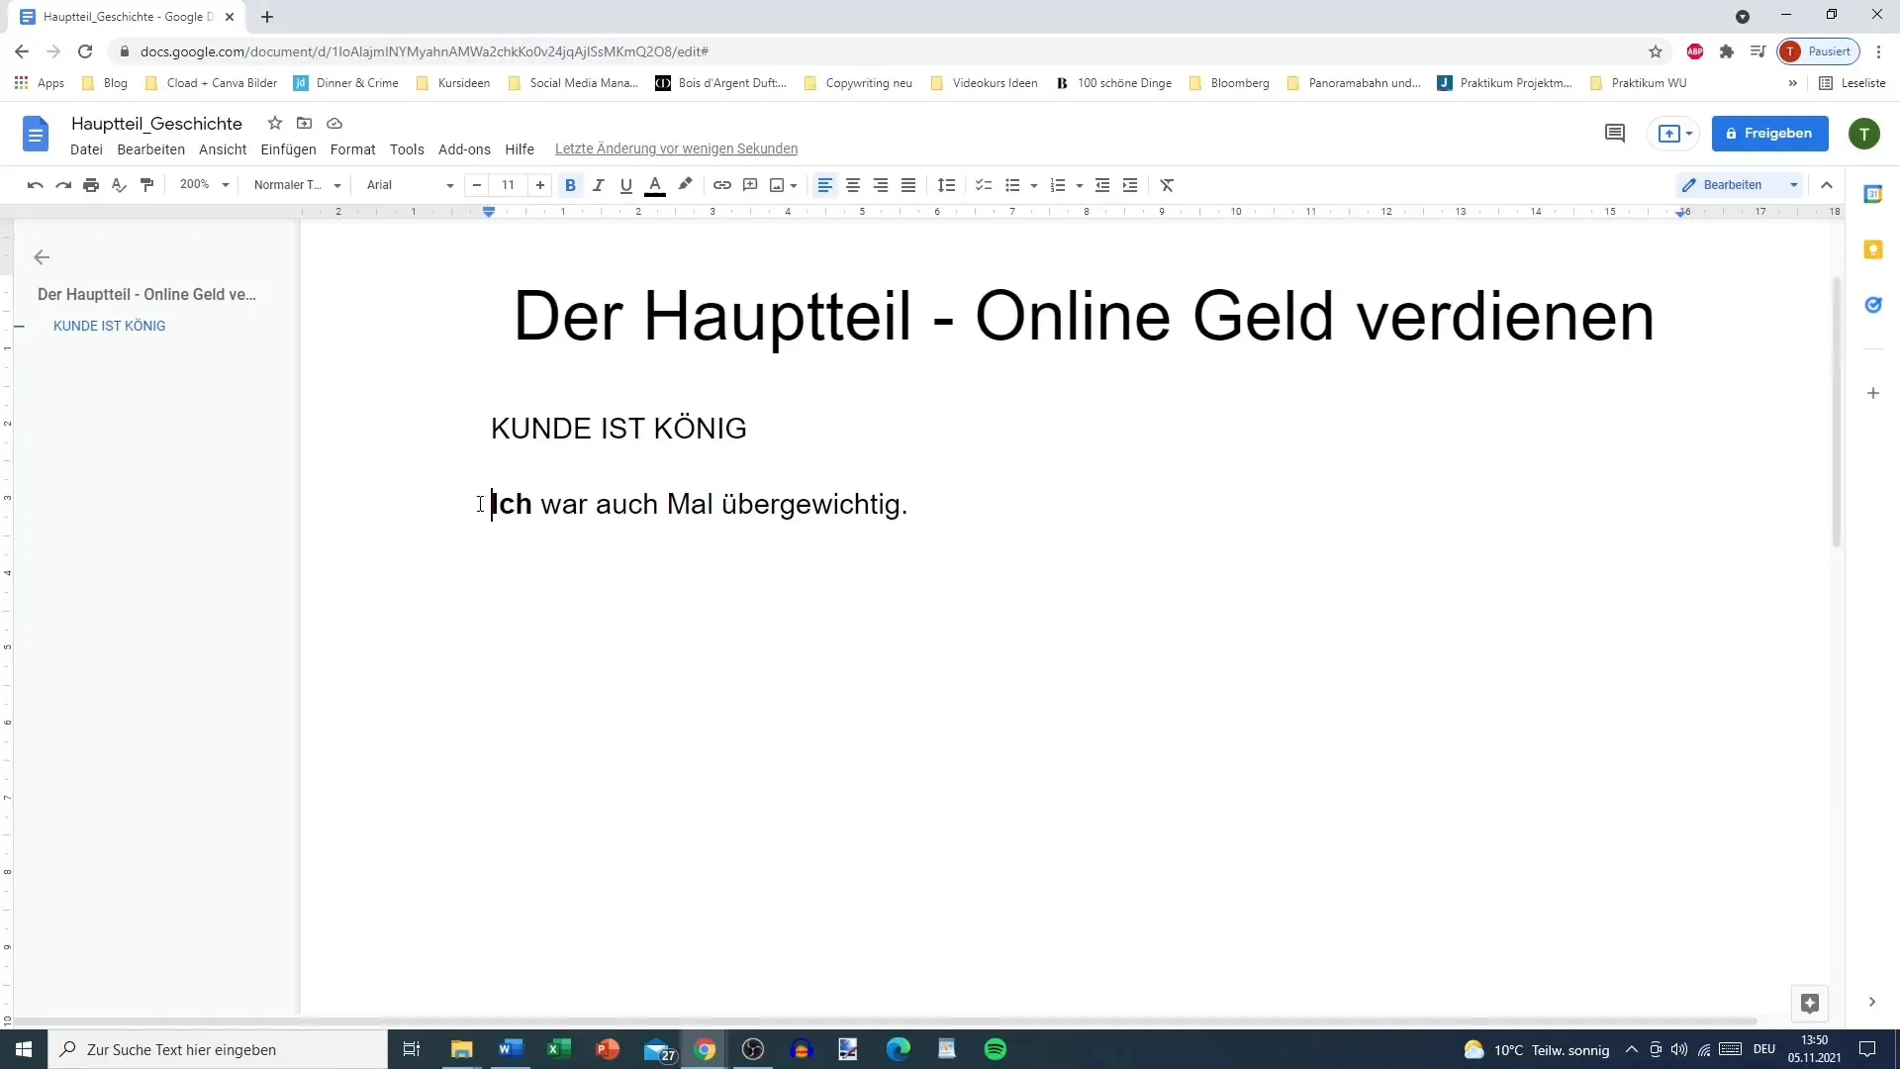The width and height of the screenshot is (1900, 1069).
Task: Click the insert image icon
Action: point(779,184)
